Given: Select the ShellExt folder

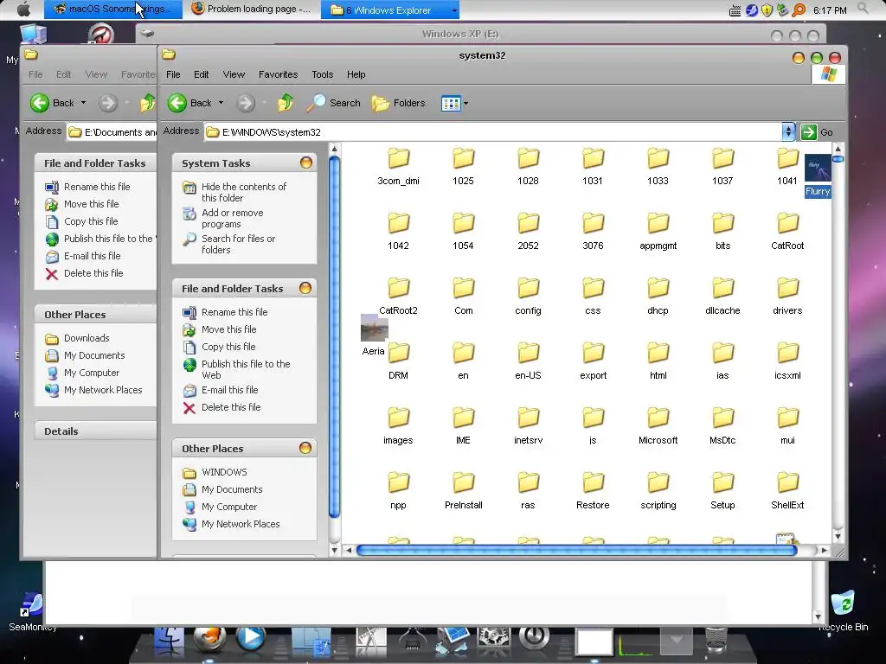Looking at the screenshot, I should click(787, 492).
